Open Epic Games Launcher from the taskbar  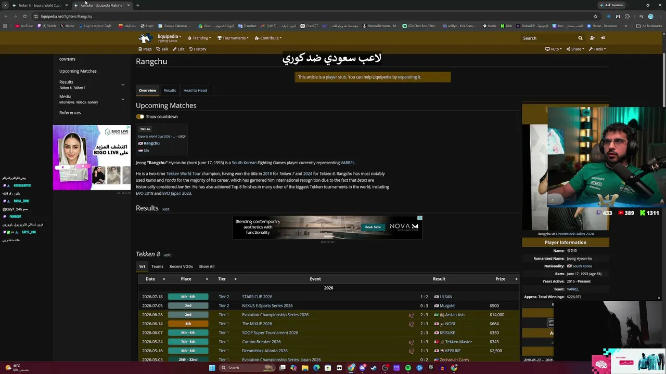coord(431,368)
